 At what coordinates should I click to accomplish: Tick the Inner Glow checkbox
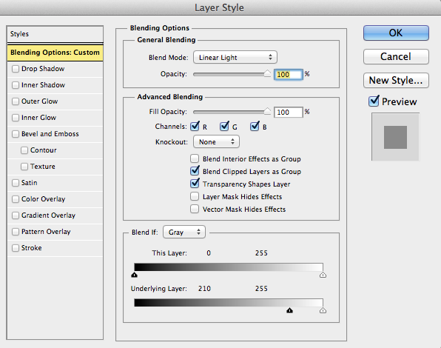click(x=16, y=118)
